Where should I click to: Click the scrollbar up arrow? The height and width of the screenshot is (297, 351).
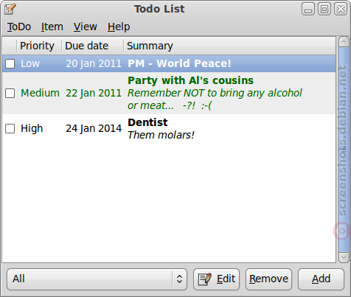click(344, 42)
